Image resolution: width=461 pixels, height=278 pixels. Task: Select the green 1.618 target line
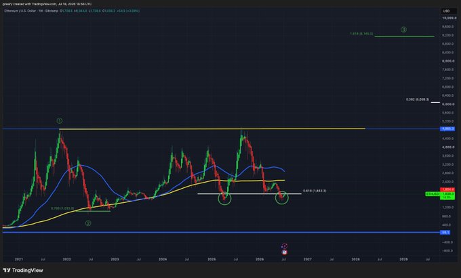click(x=404, y=37)
